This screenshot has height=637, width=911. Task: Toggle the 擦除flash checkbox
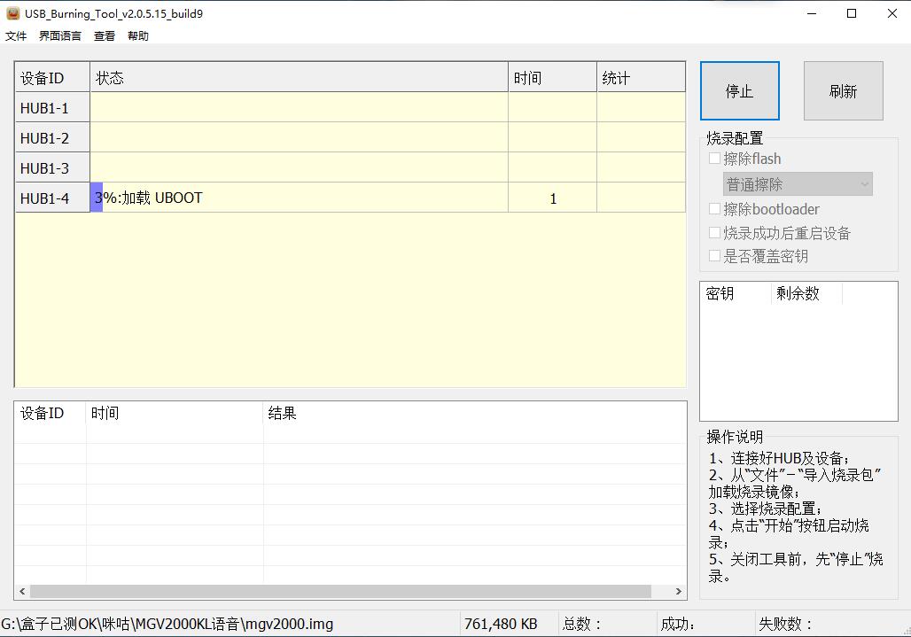tap(715, 159)
